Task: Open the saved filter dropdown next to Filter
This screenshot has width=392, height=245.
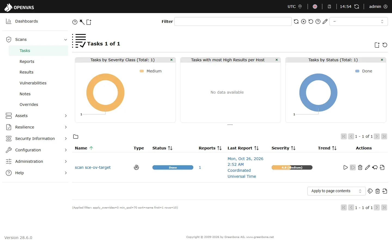Action: click(x=359, y=22)
